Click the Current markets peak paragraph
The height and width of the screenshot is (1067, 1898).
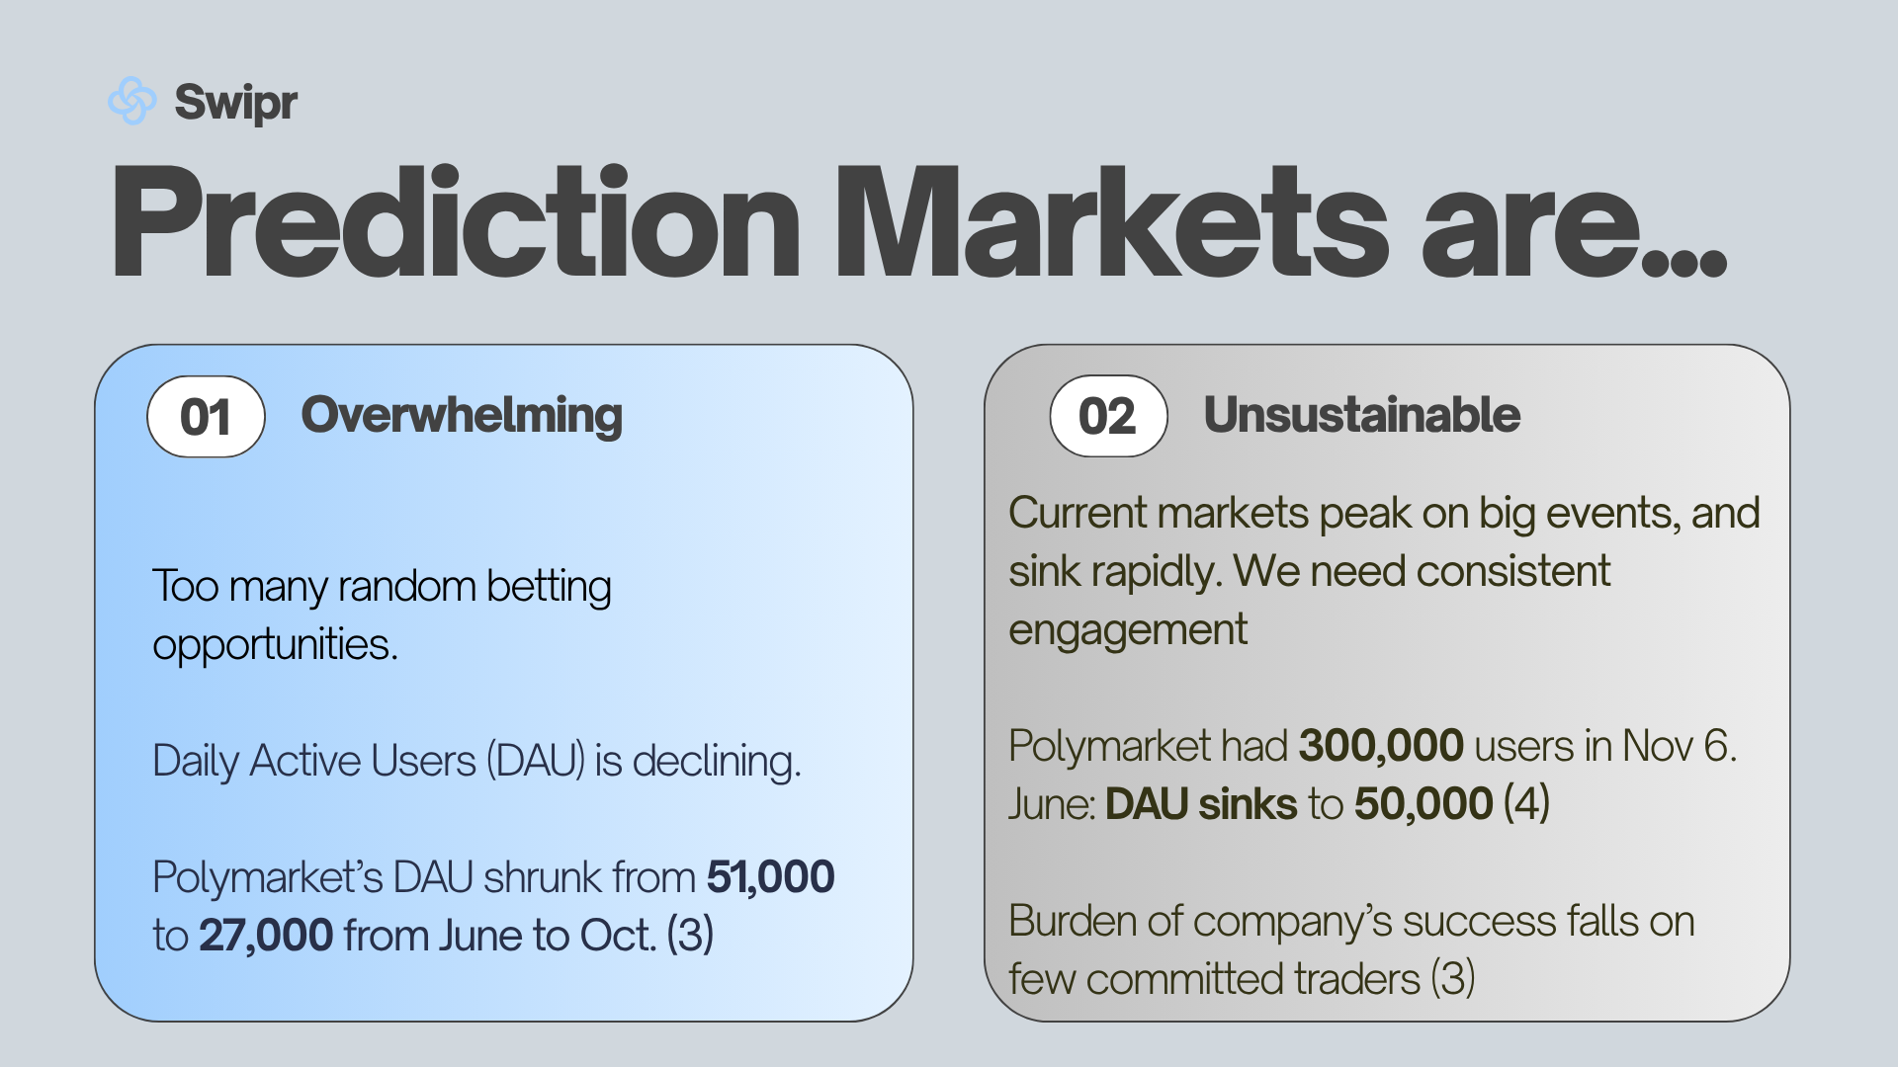click(x=1384, y=571)
